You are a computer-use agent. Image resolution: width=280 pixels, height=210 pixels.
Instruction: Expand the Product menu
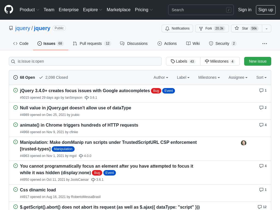[x=29, y=10]
